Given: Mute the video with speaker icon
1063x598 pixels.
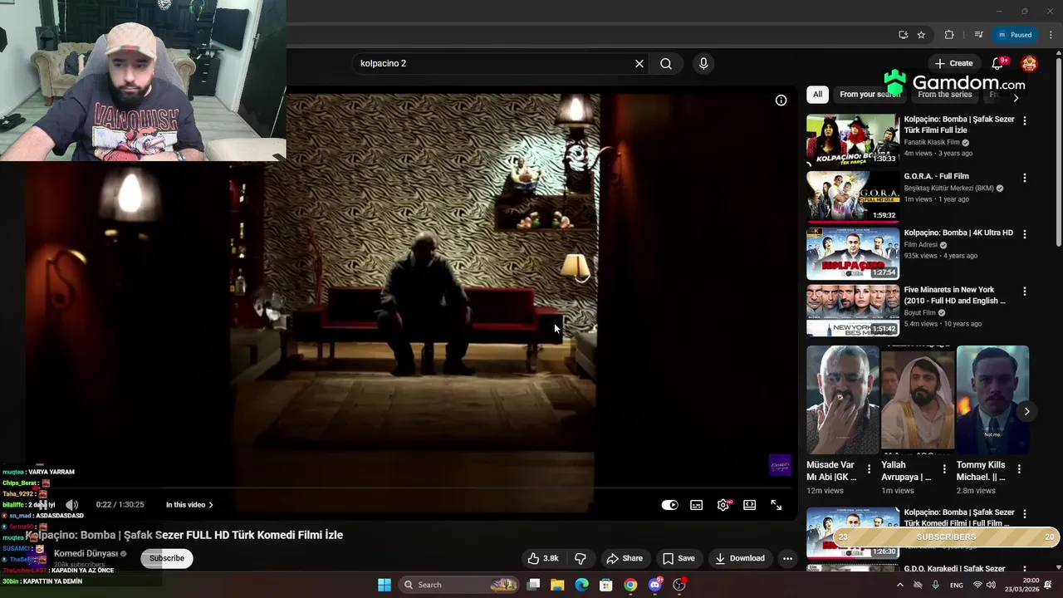Looking at the screenshot, I should [72, 505].
